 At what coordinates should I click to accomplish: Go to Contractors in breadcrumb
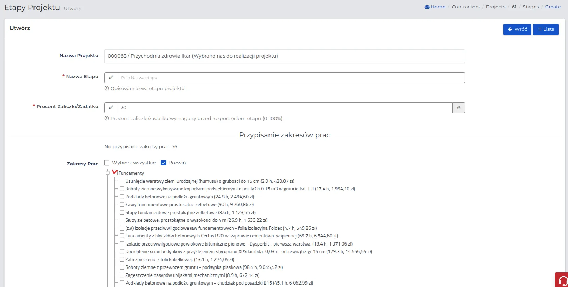(x=465, y=7)
